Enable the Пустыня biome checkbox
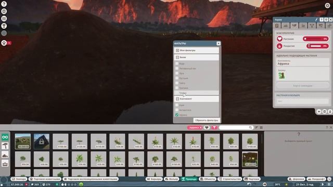This screenshot has height=187, width=333. (177, 78)
